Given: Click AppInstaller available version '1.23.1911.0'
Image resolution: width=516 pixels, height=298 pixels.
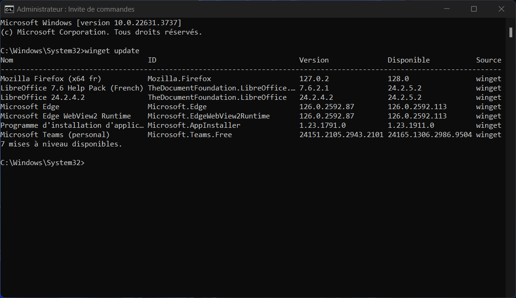Looking at the screenshot, I should coord(411,125).
